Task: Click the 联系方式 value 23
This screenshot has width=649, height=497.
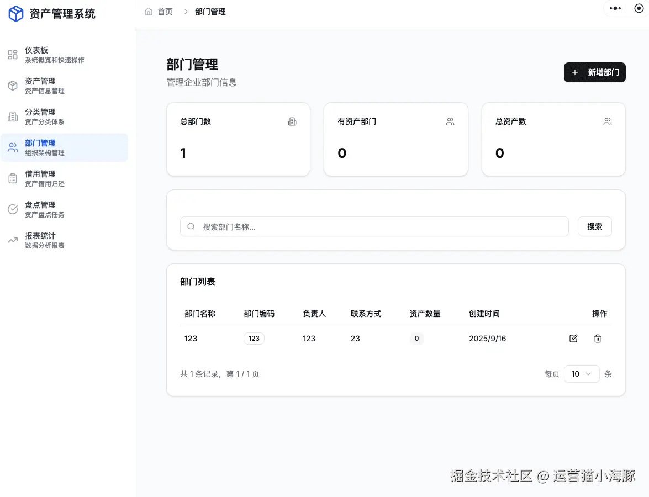Action: click(355, 339)
